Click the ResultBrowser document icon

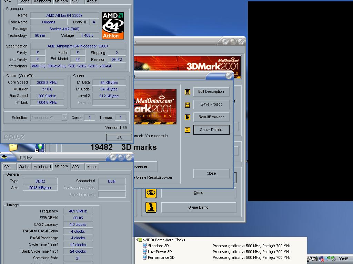click(x=188, y=117)
